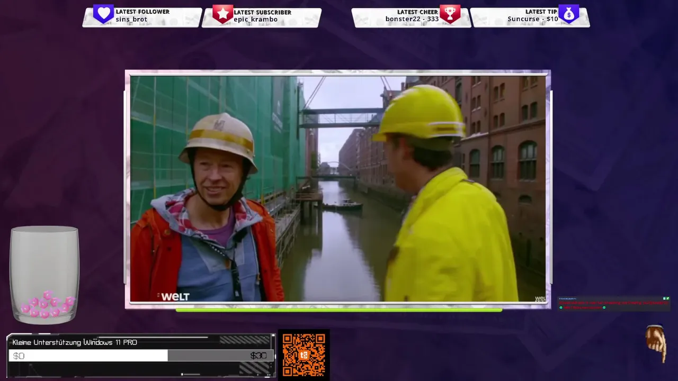Click the green icon in chat widget corner
The height and width of the screenshot is (381, 678).
coord(666,298)
